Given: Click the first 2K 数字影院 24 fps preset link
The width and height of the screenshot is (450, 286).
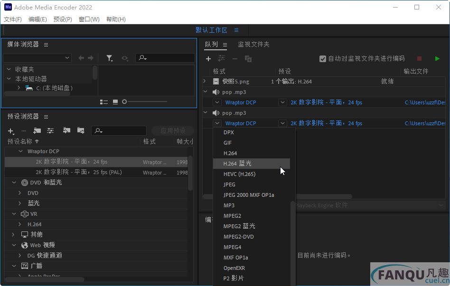Looking at the screenshot, I should coord(326,102).
